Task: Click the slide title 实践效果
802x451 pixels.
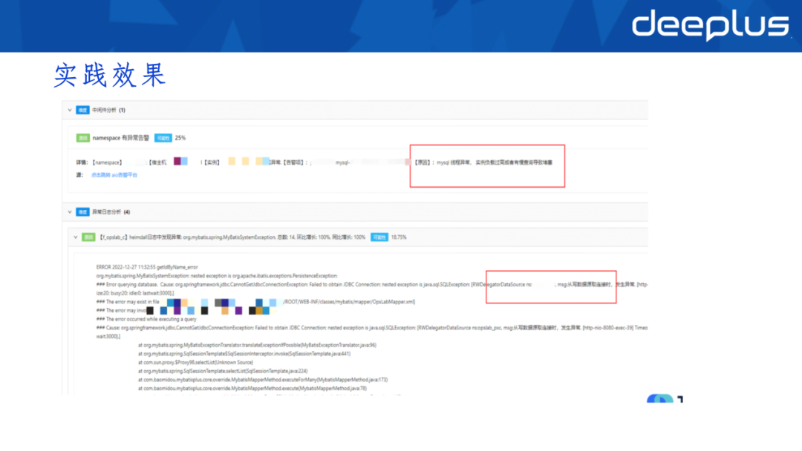Action: [110, 75]
